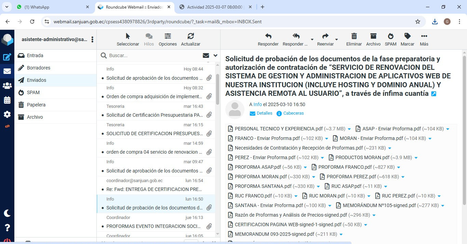Viewport: 467px width, 244px height.
Task: Click the Buscar search input field
Action: point(154,55)
